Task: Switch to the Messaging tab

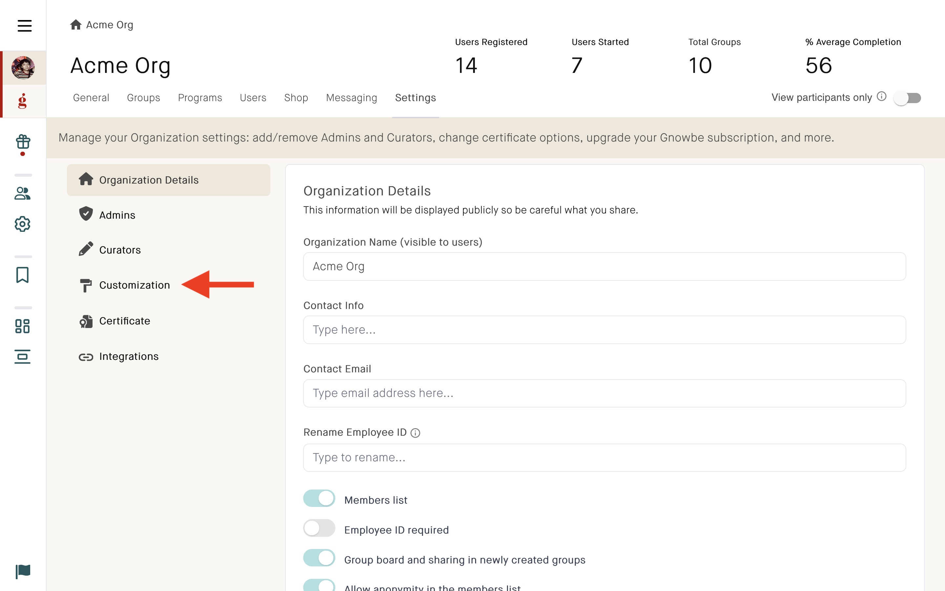Action: [351, 98]
